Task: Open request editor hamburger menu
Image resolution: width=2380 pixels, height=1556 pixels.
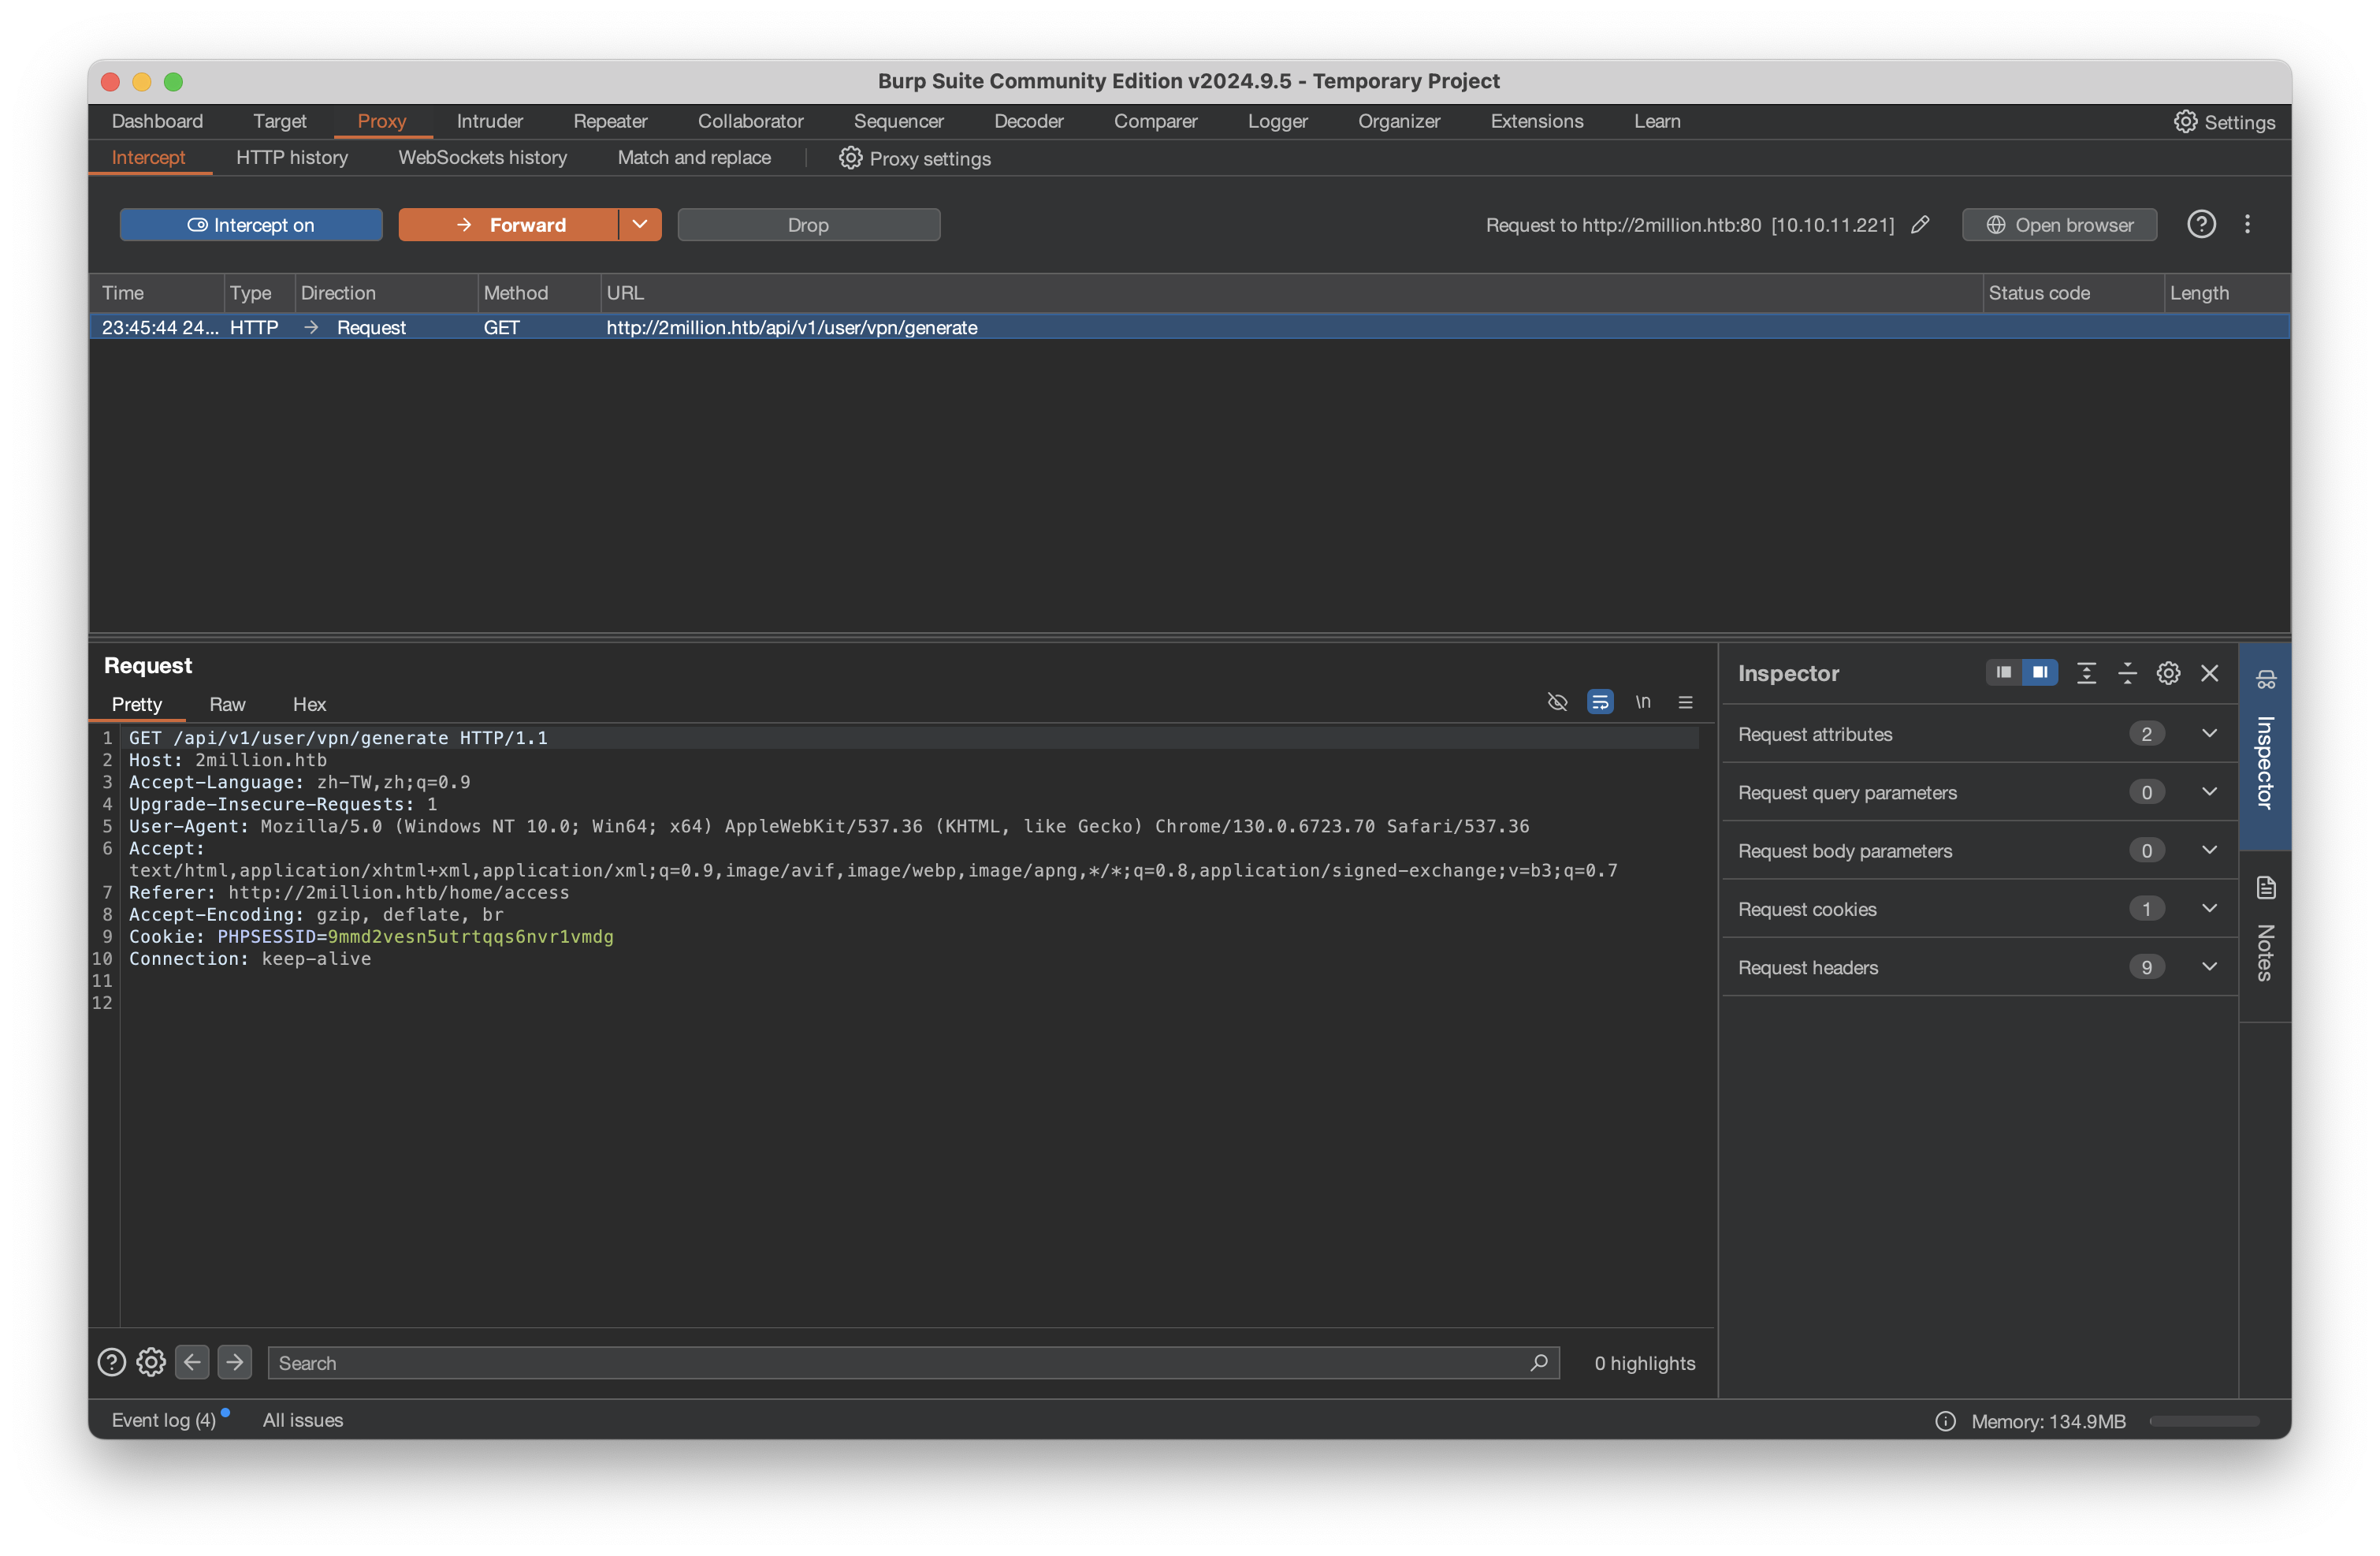Action: [1685, 702]
